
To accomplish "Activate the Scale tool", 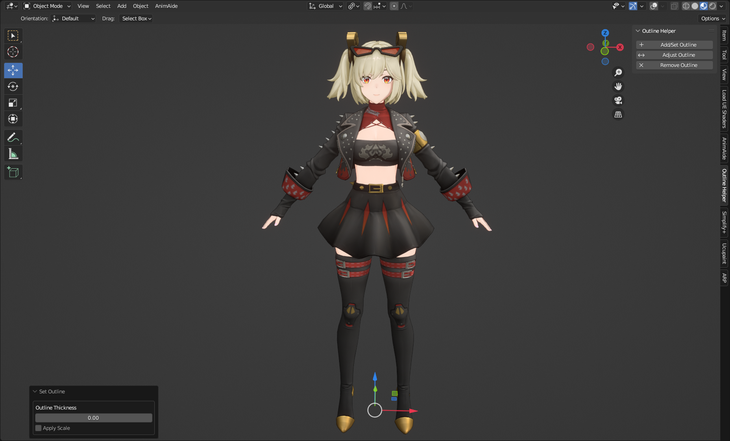I will (x=13, y=103).
